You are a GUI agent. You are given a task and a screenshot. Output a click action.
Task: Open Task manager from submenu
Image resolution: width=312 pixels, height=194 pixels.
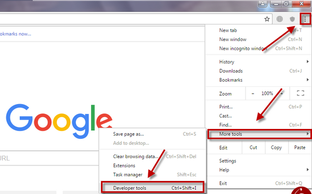point(152,175)
